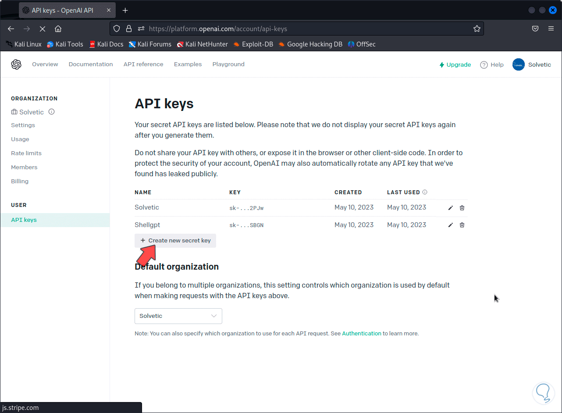Image resolution: width=562 pixels, height=413 pixels.
Task: Click the OpenAI logo in the header
Action: click(x=16, y=64)
